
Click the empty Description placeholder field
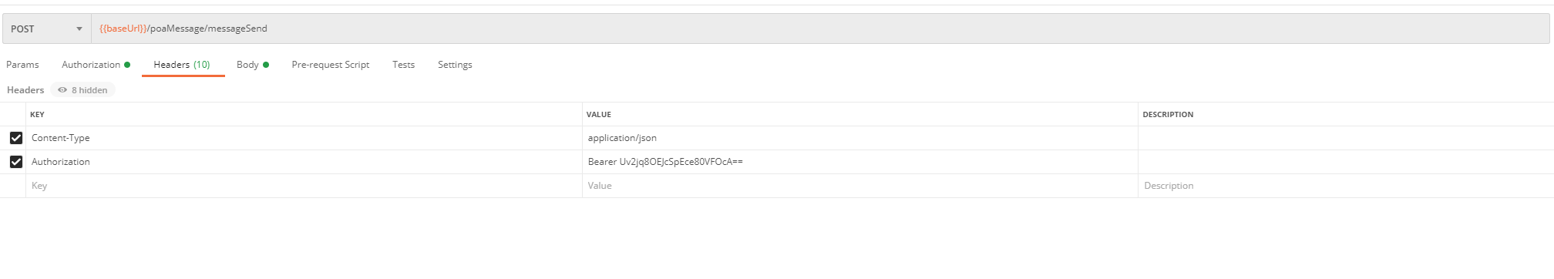(1346, 186)
